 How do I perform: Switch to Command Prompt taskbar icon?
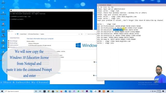click(108, 91)
